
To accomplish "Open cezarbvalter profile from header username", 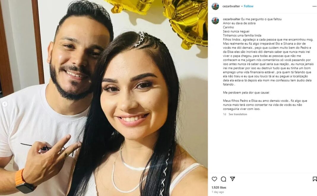I will [x=231, y=6].
